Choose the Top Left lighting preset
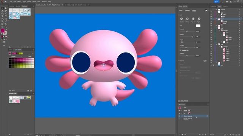The width and height of the screenshot is (243, 136). [x=193, y=19]
